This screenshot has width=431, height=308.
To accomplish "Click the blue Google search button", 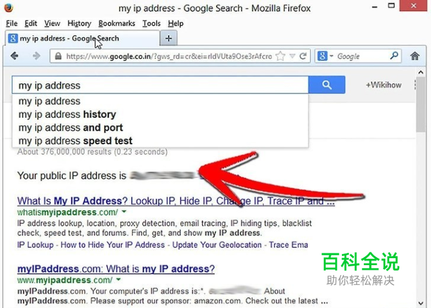I will [x=326, y=85].
